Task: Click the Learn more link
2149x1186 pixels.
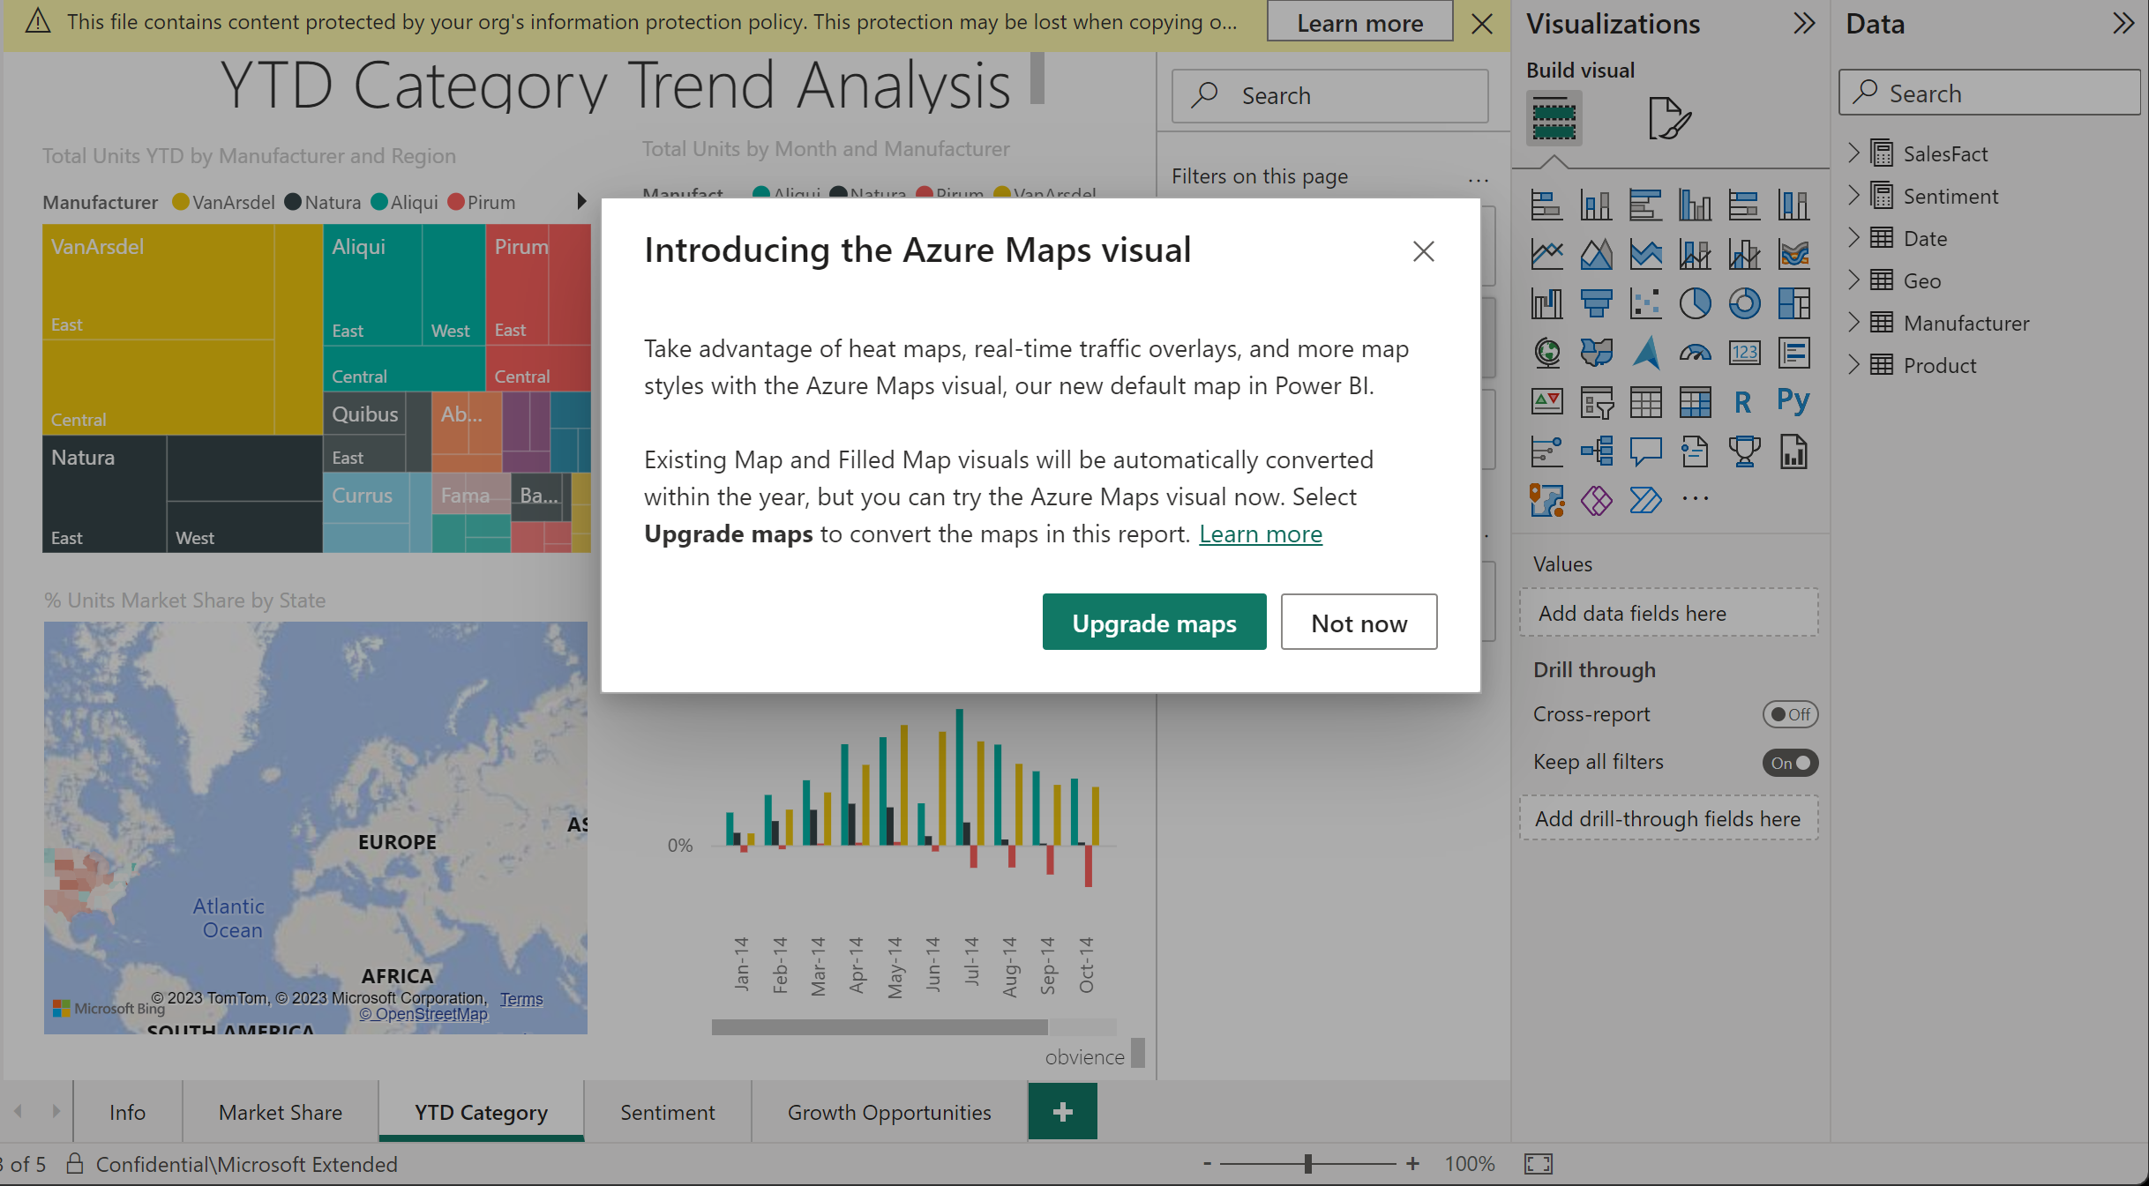Action: [1259, 533]
